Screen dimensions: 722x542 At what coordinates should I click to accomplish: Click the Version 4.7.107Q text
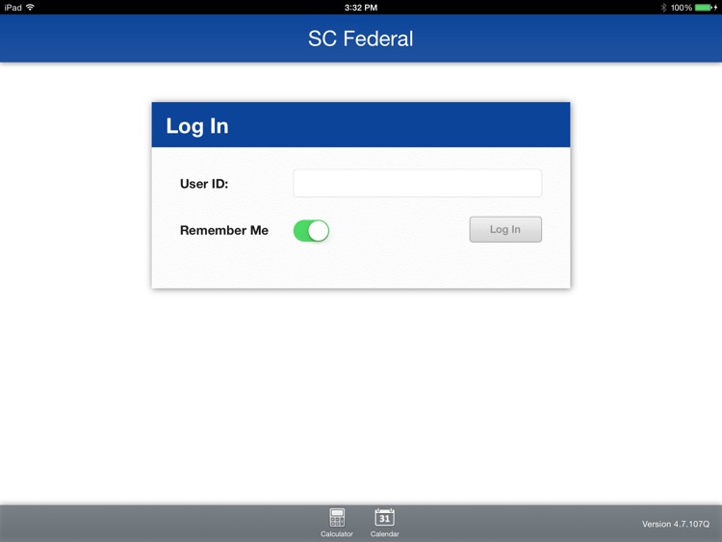[x=676, y=524]
